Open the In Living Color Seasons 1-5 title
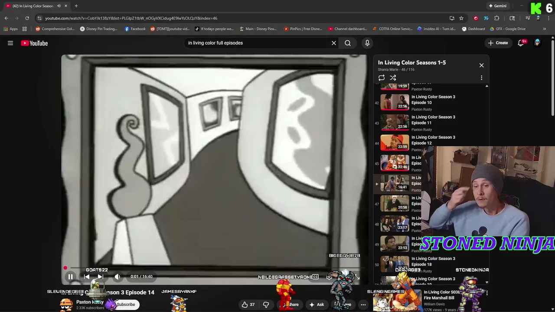The height and width of the screenshot is (312, 555). point(412,62)
